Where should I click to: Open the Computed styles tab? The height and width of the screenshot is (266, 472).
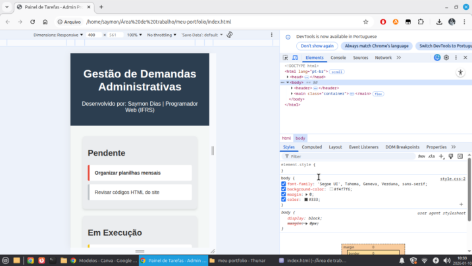tap(311, 147)
